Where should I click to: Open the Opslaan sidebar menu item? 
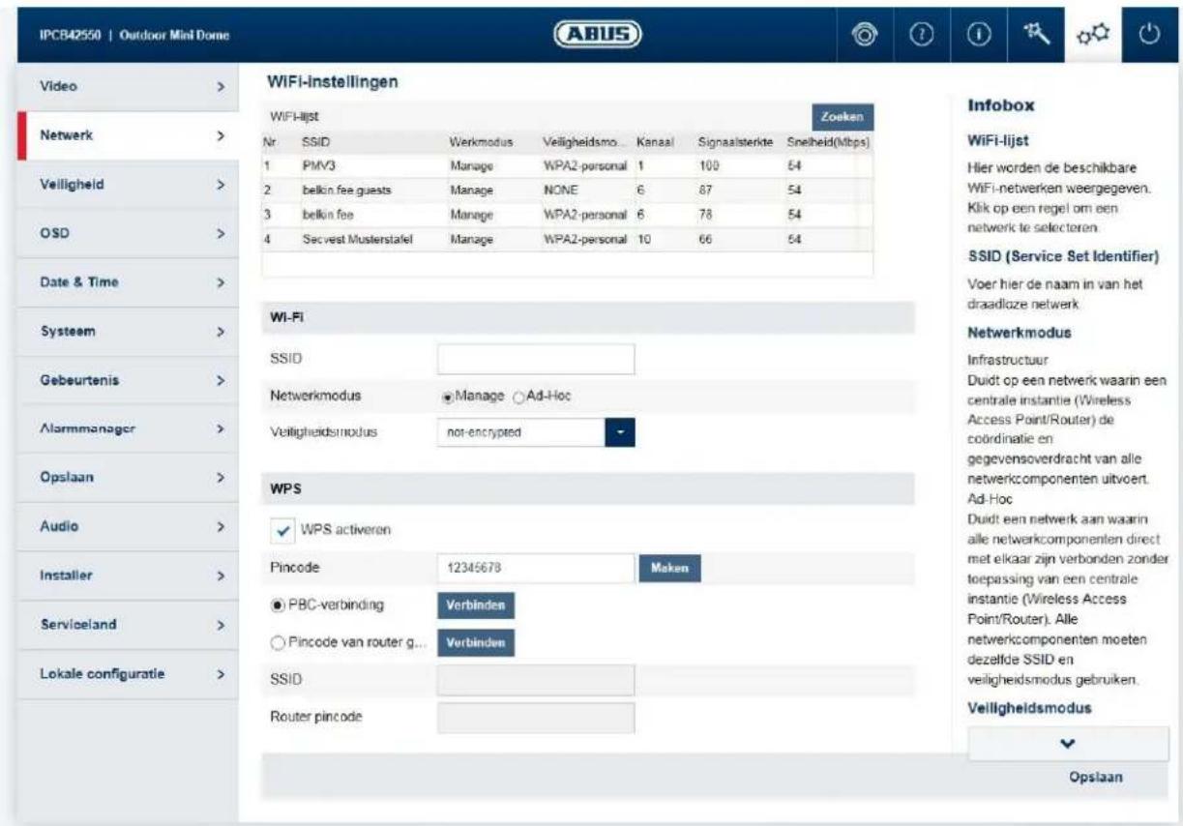tap(128, 478)
